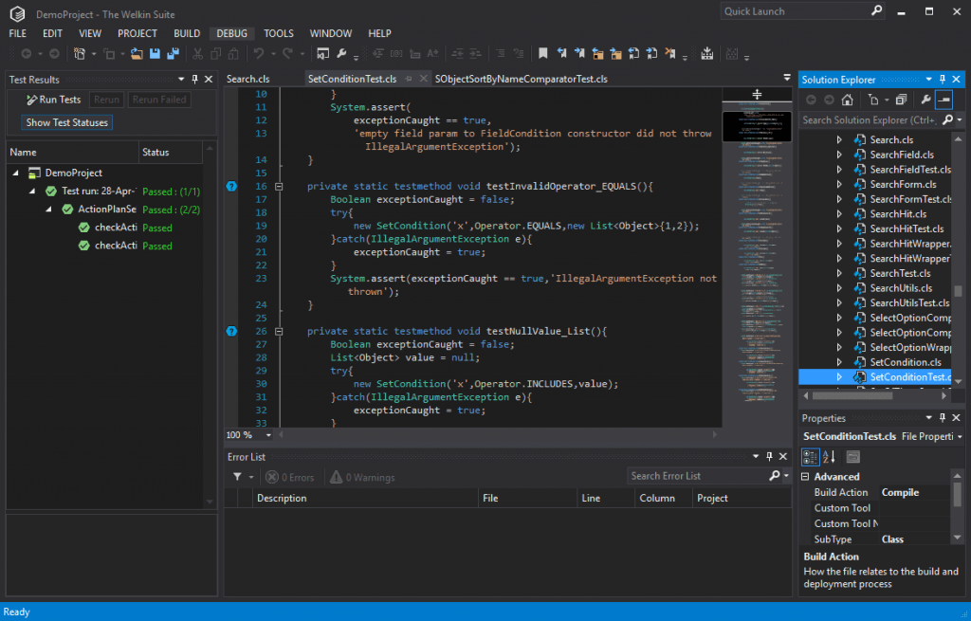Open the PROJECT menu

point(137,33)
